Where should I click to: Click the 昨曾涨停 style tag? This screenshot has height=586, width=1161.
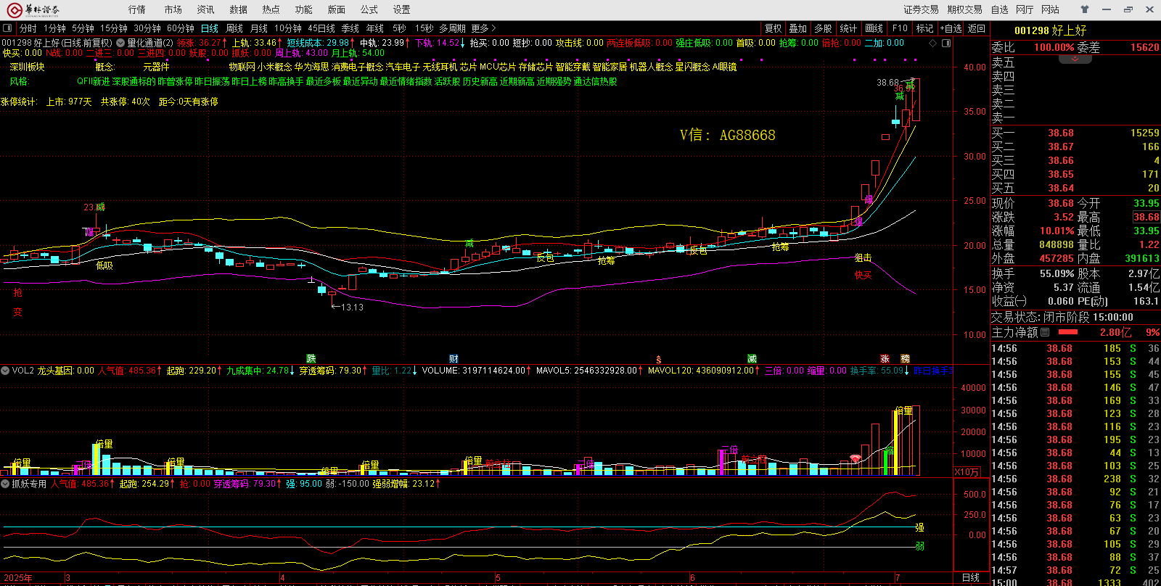[x=175, y=82]
